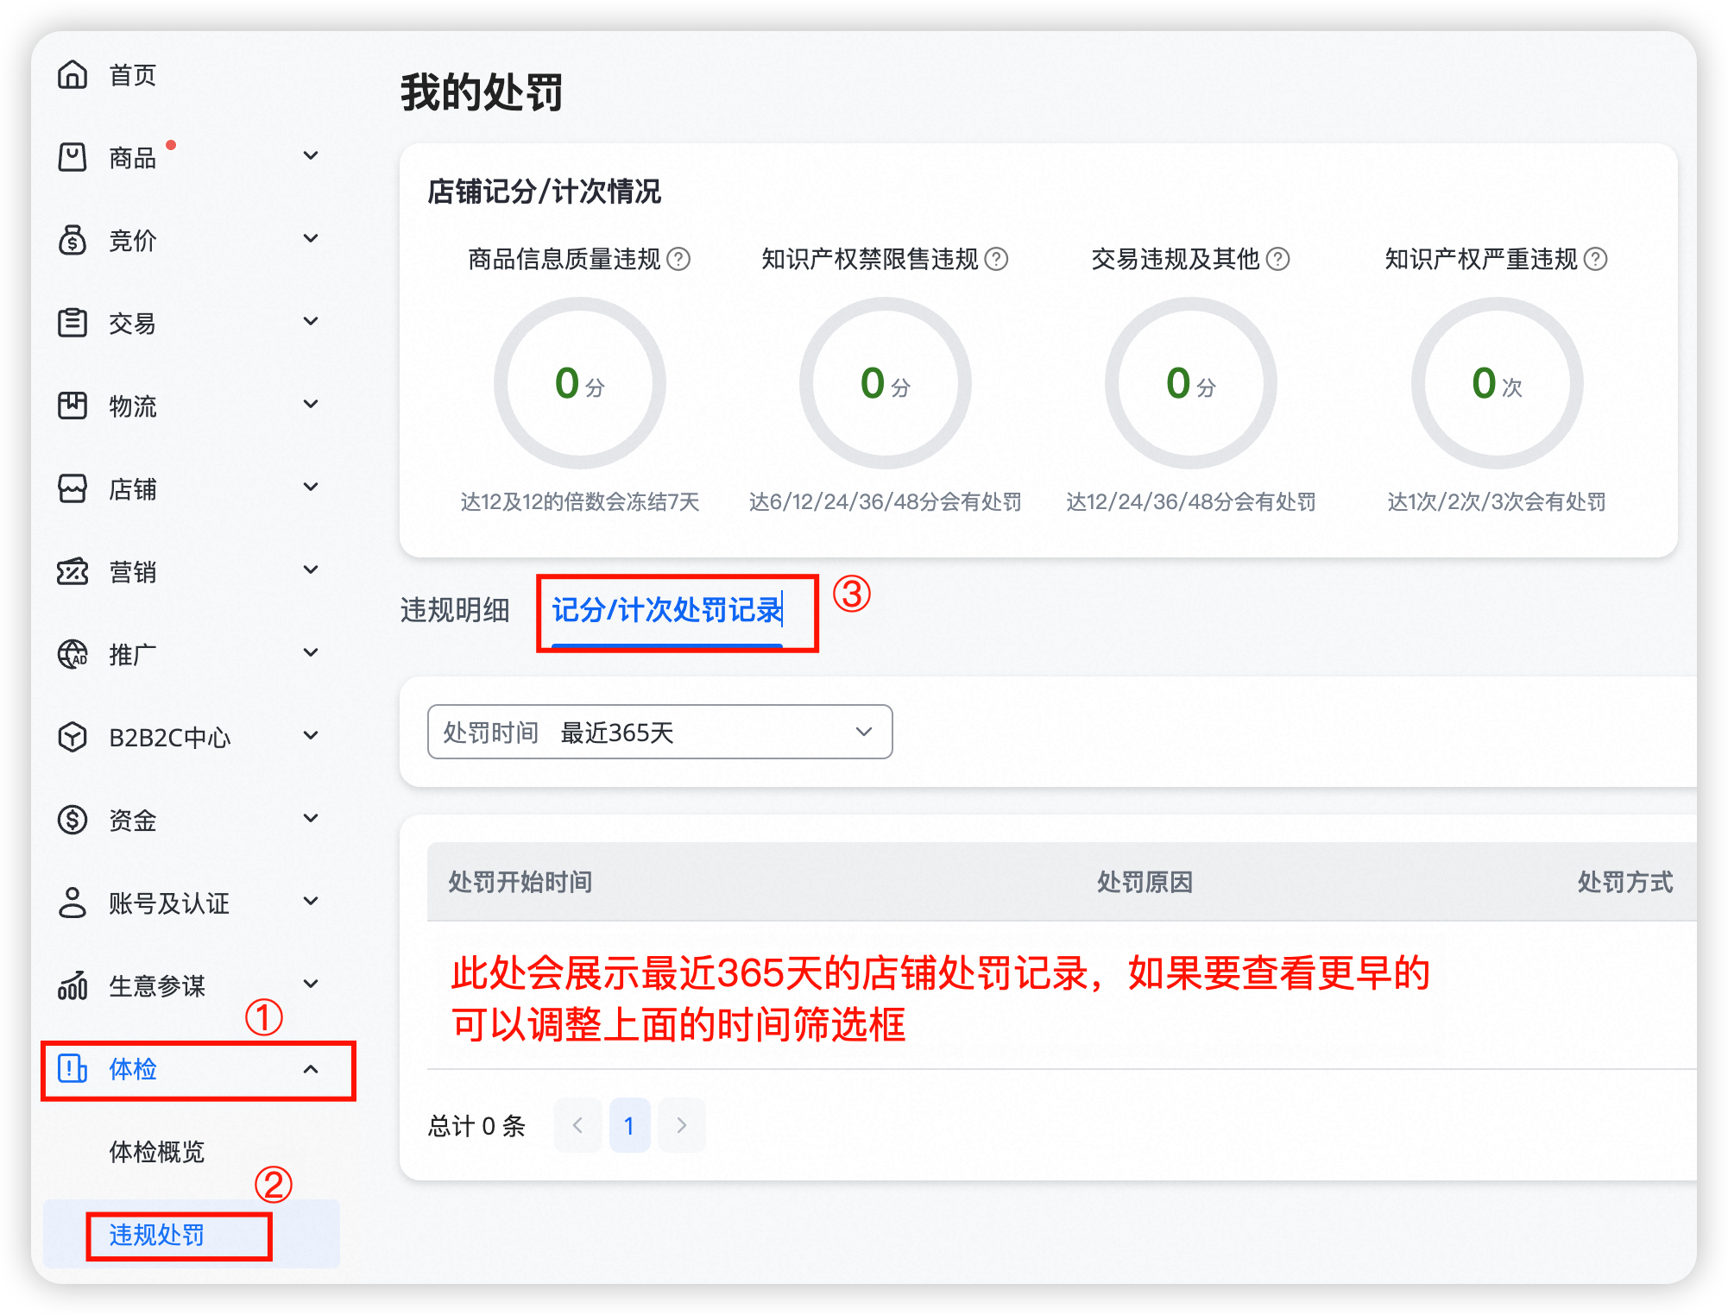The image size is (1728, 1315).
Task: Select the 记分/计次处罚记录 tab
Action: 667,611
